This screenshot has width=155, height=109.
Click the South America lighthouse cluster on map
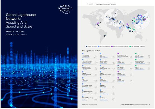click(105, 36)
